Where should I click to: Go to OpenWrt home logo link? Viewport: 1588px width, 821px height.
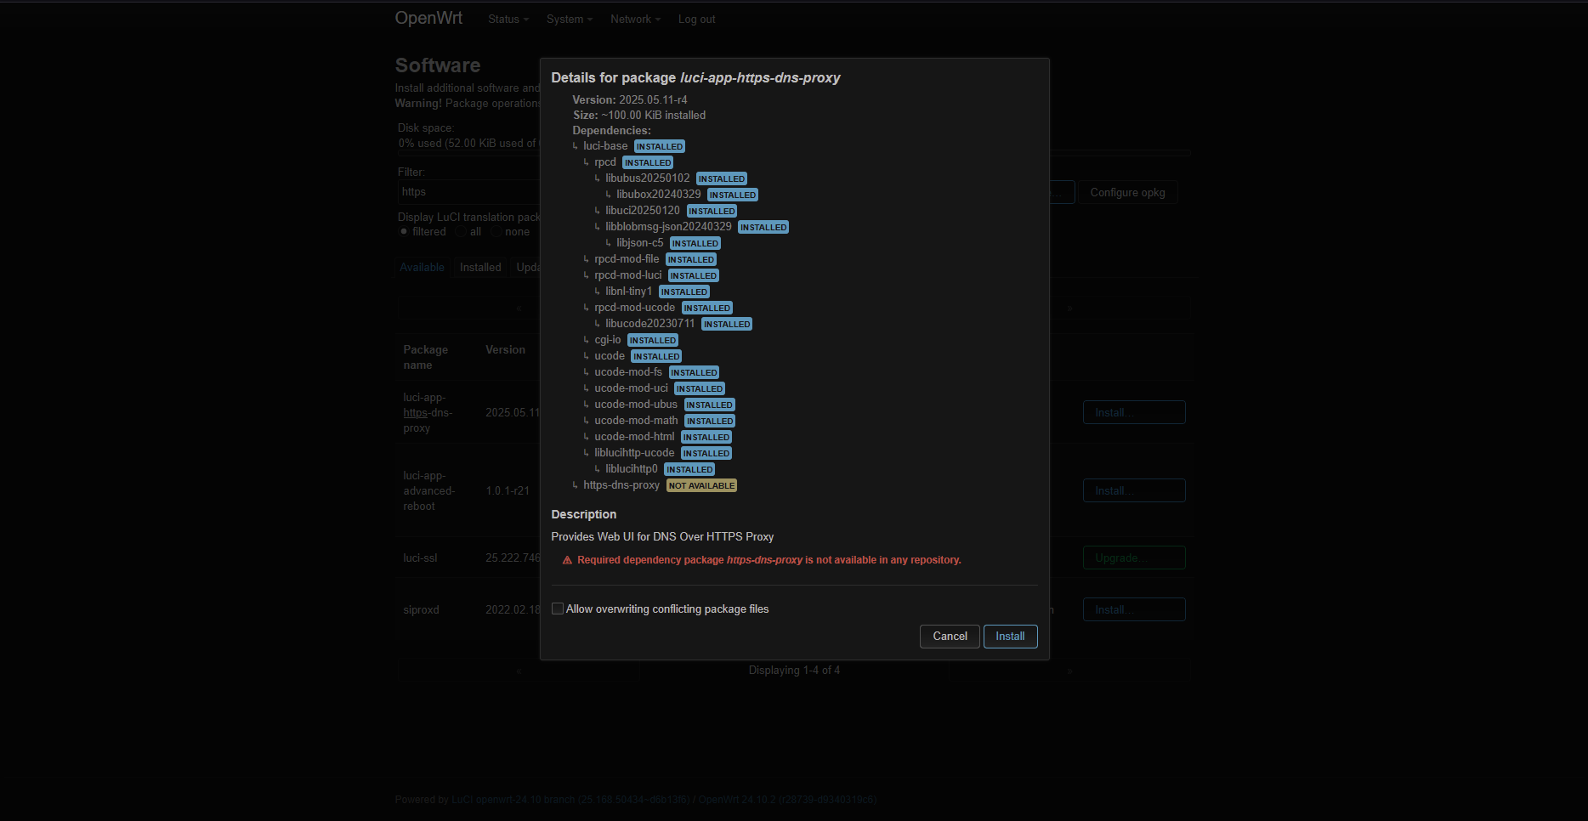tap(428, 18)
